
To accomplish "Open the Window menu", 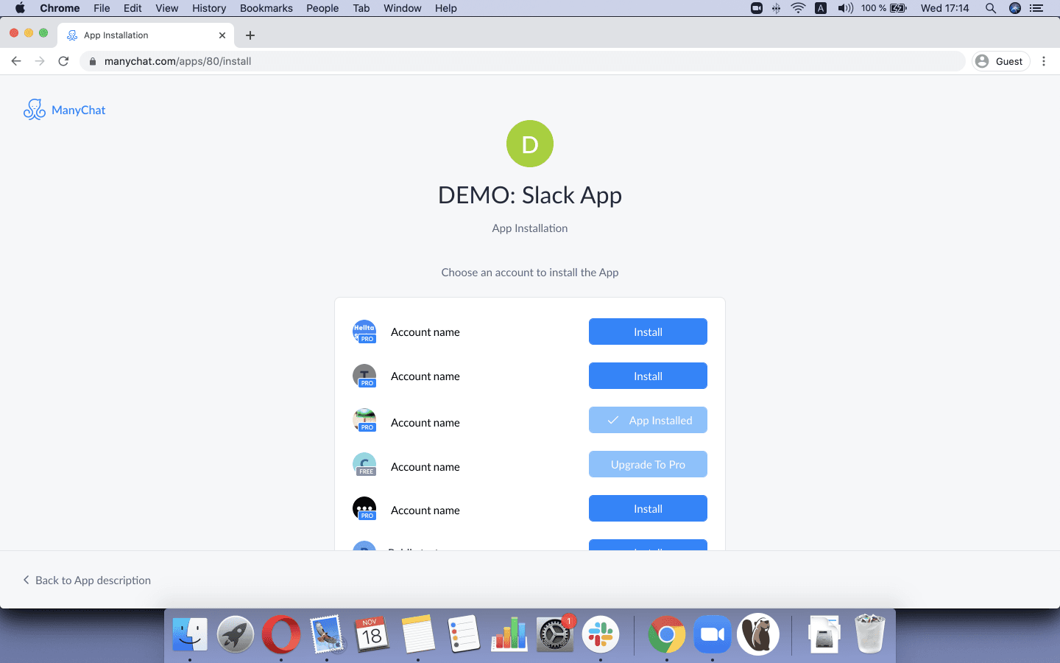I will coord(403,8).
